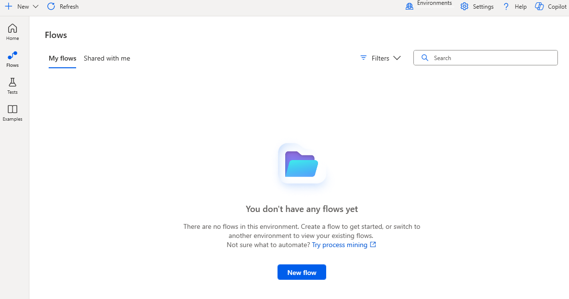Refresh the flows list
The image size is (569, 299).
62,6
